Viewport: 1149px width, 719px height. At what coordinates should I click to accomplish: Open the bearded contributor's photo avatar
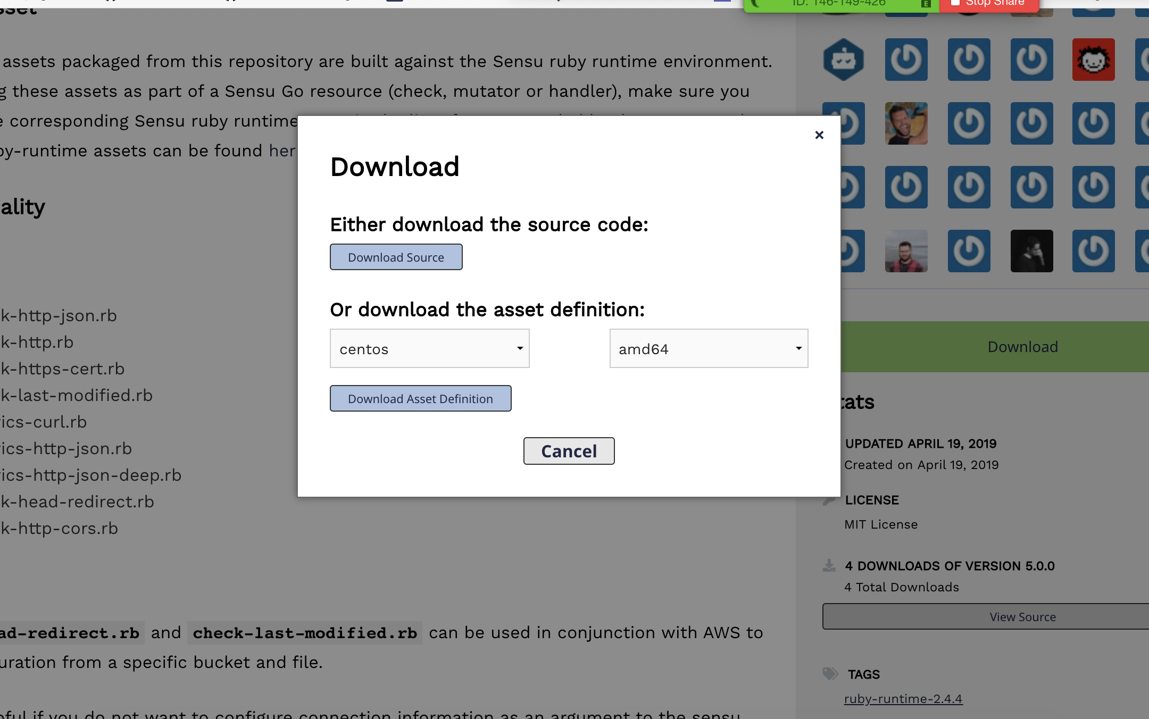(x=906, y=123)
